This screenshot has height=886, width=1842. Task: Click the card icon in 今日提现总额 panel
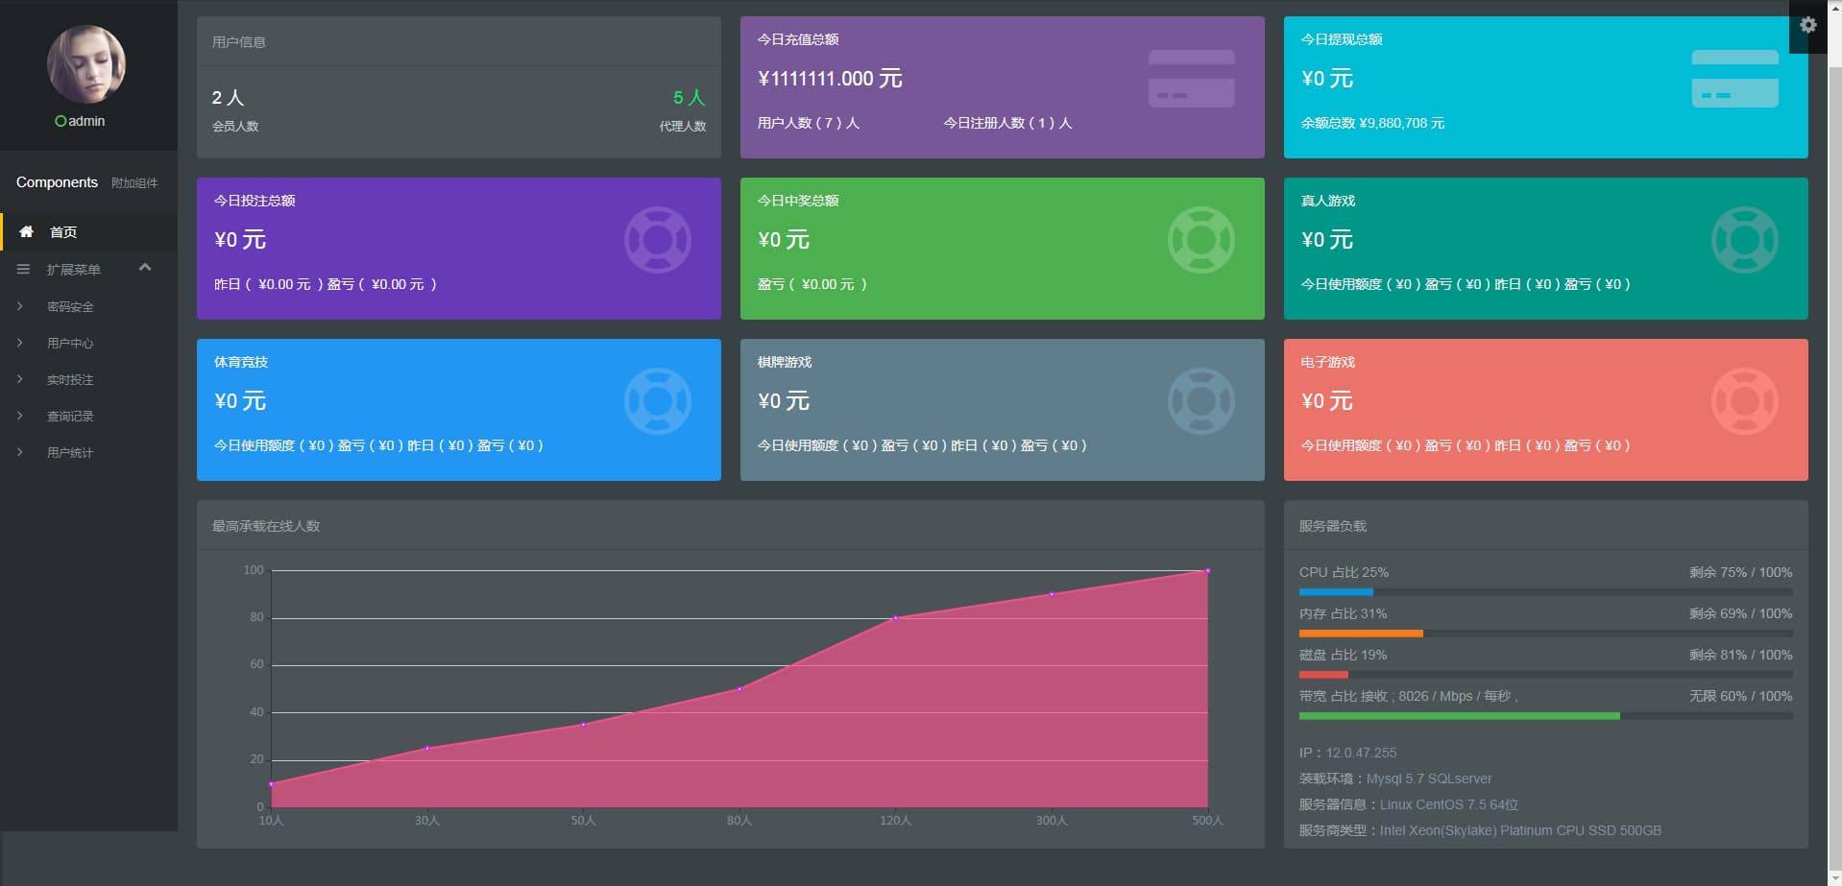tap(1734, 79)
